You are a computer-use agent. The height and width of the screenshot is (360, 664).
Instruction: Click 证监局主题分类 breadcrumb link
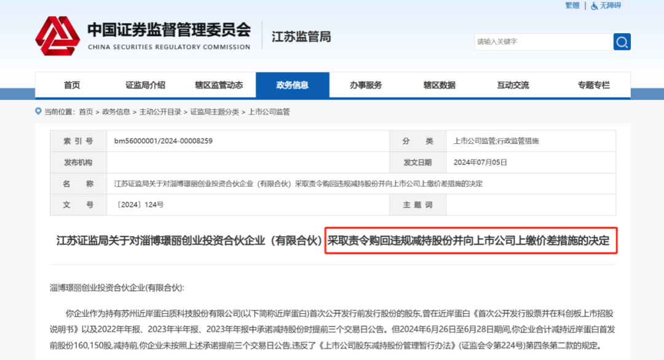214,112
